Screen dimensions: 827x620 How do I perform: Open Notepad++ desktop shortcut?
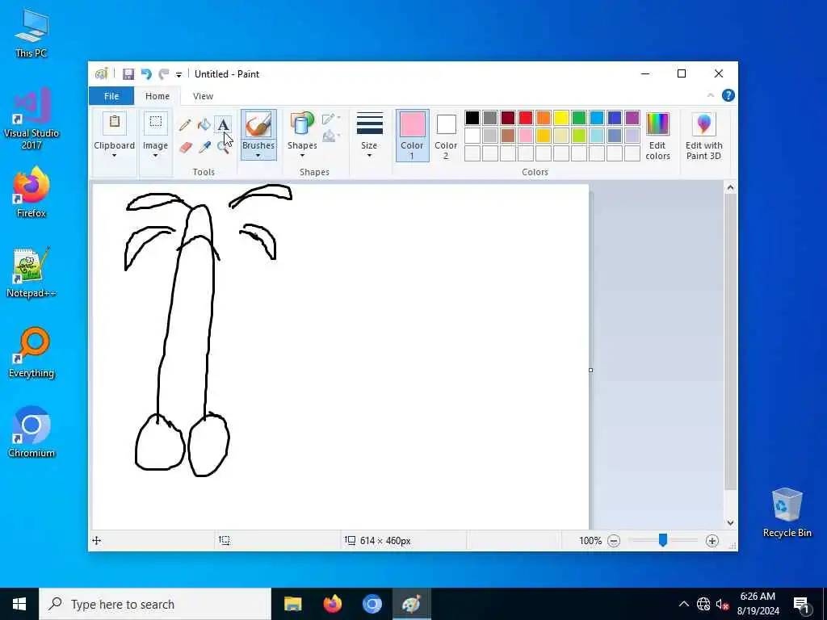tap(31, 273)
